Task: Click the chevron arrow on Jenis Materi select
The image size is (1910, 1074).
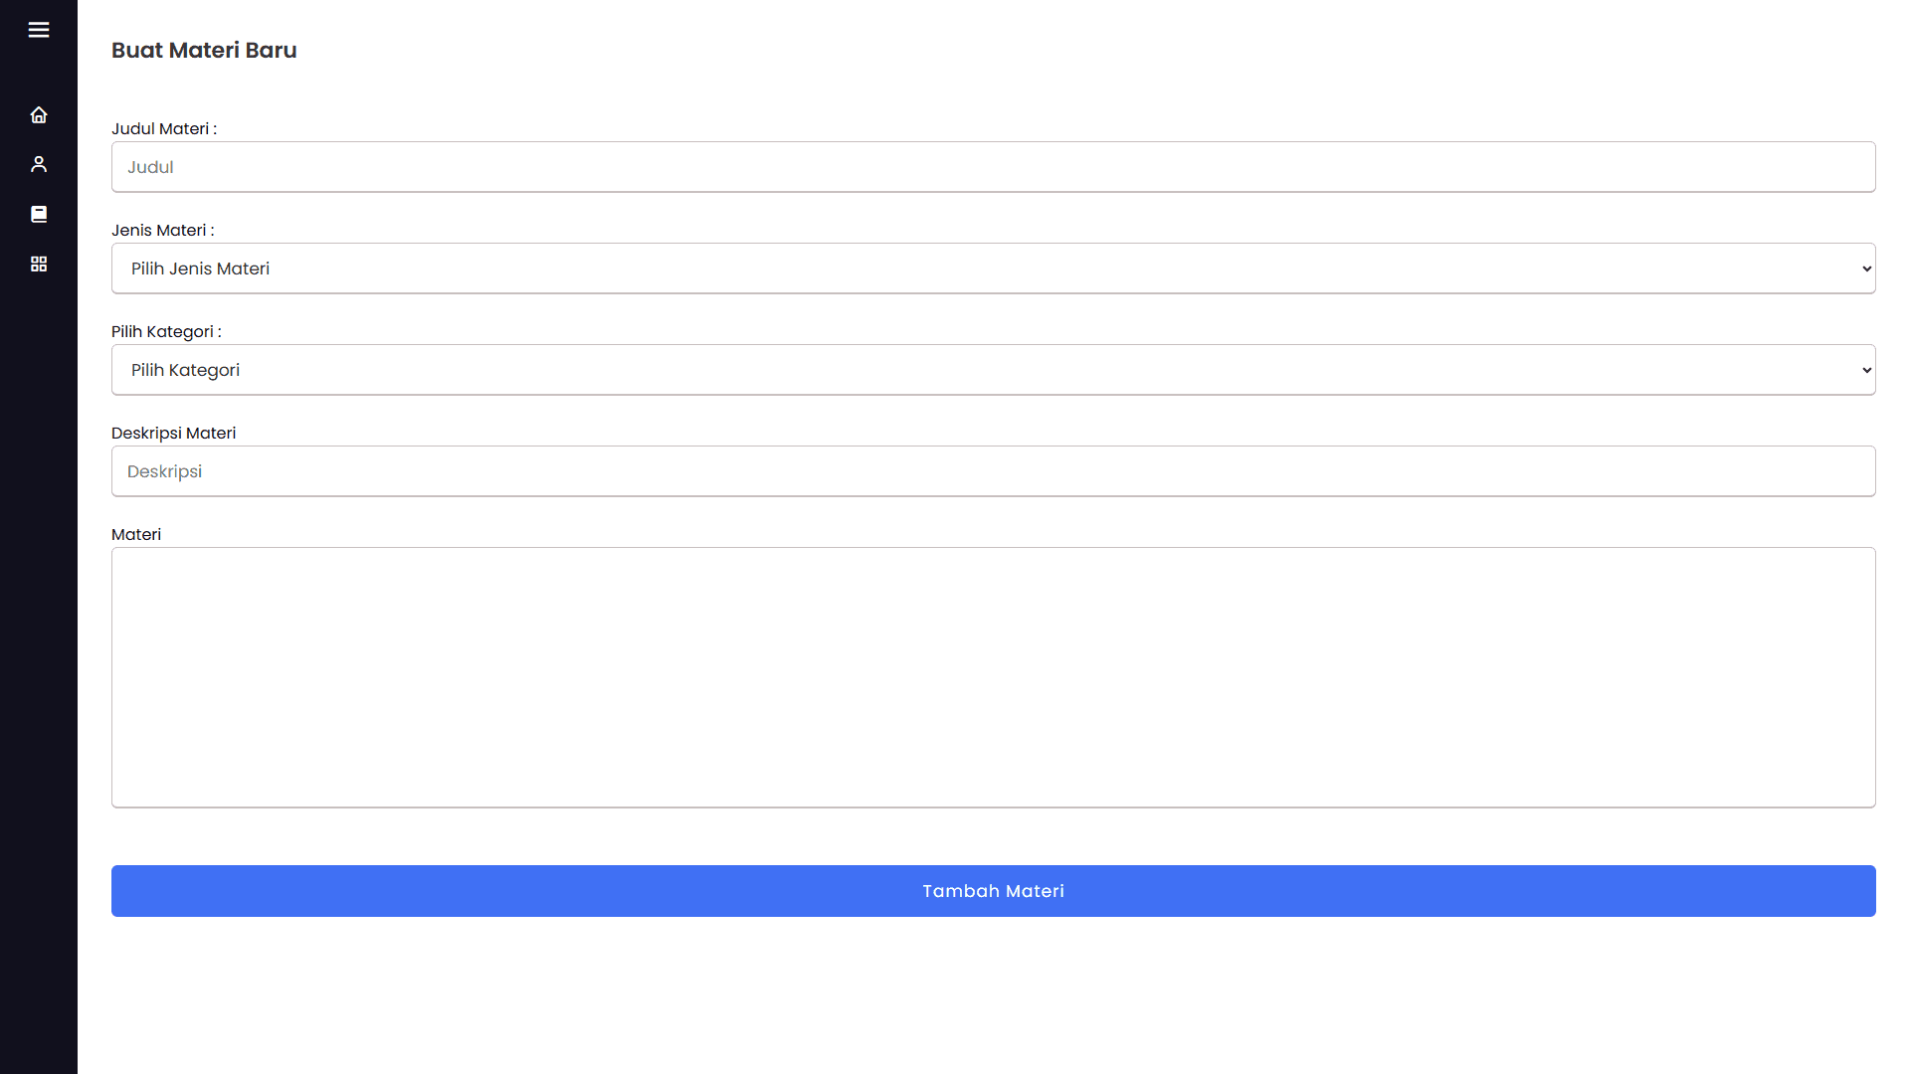Action: pyautogui.click(x=1866, y=268)
